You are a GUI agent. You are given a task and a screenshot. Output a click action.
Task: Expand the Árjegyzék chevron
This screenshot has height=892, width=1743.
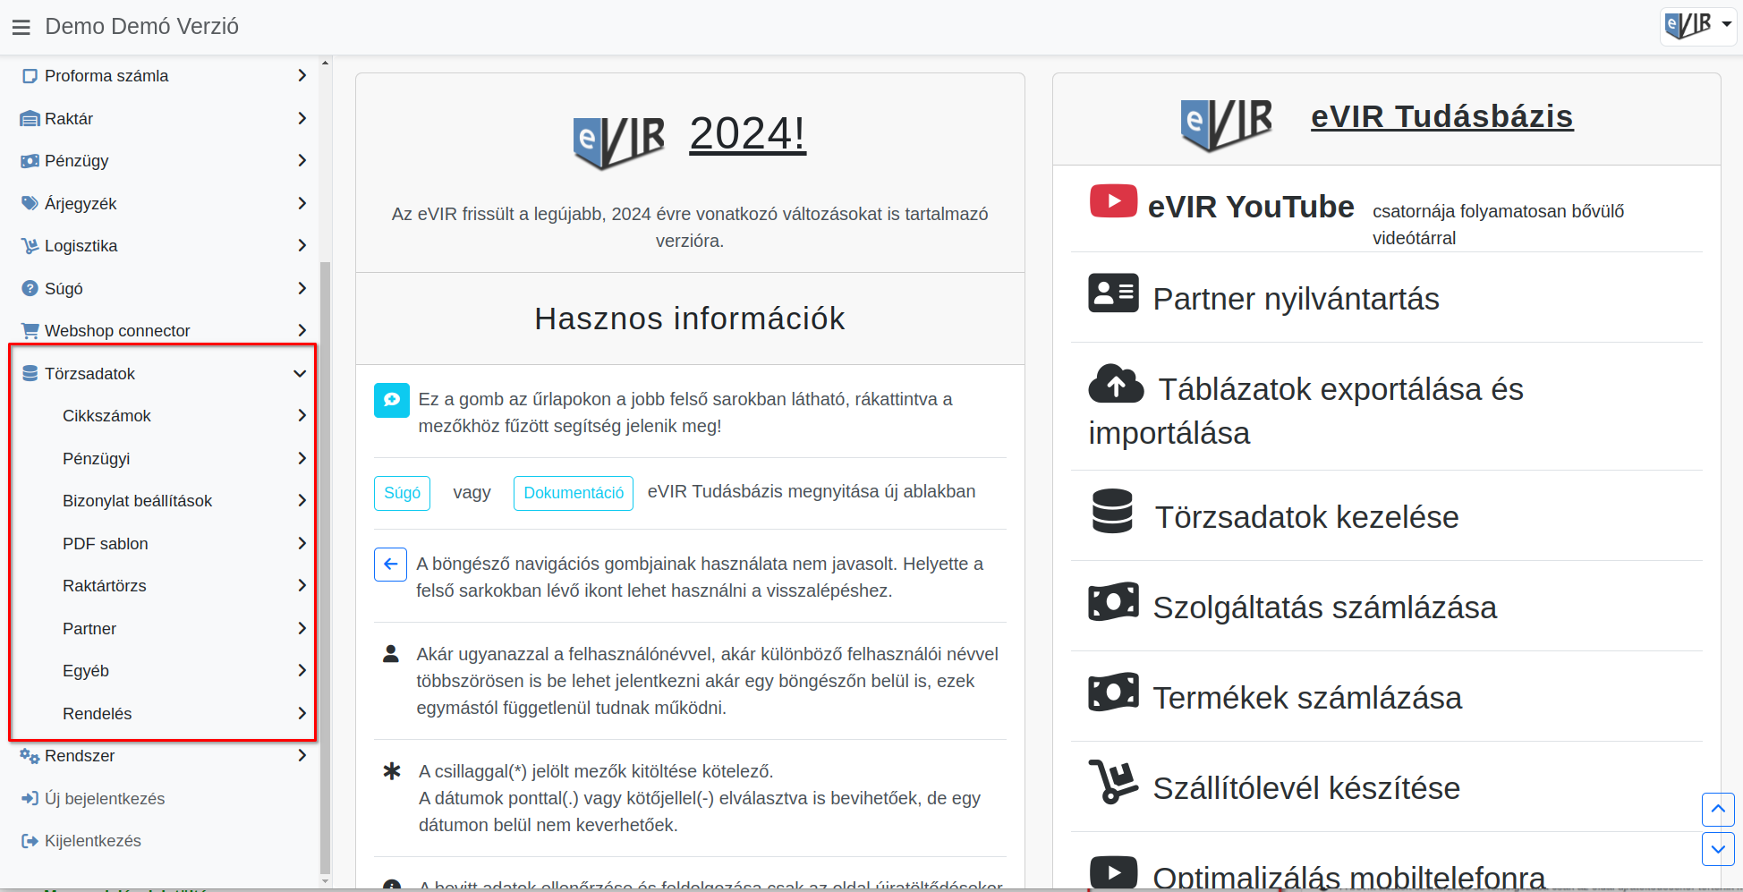point(302,204)
